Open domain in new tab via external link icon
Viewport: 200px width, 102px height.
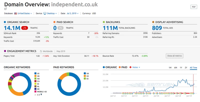coord(5,9)
